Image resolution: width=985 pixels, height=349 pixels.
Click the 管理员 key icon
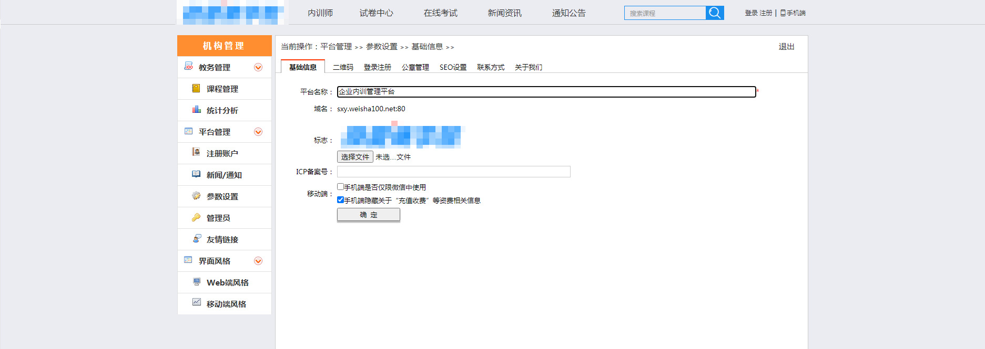point(196,217)
